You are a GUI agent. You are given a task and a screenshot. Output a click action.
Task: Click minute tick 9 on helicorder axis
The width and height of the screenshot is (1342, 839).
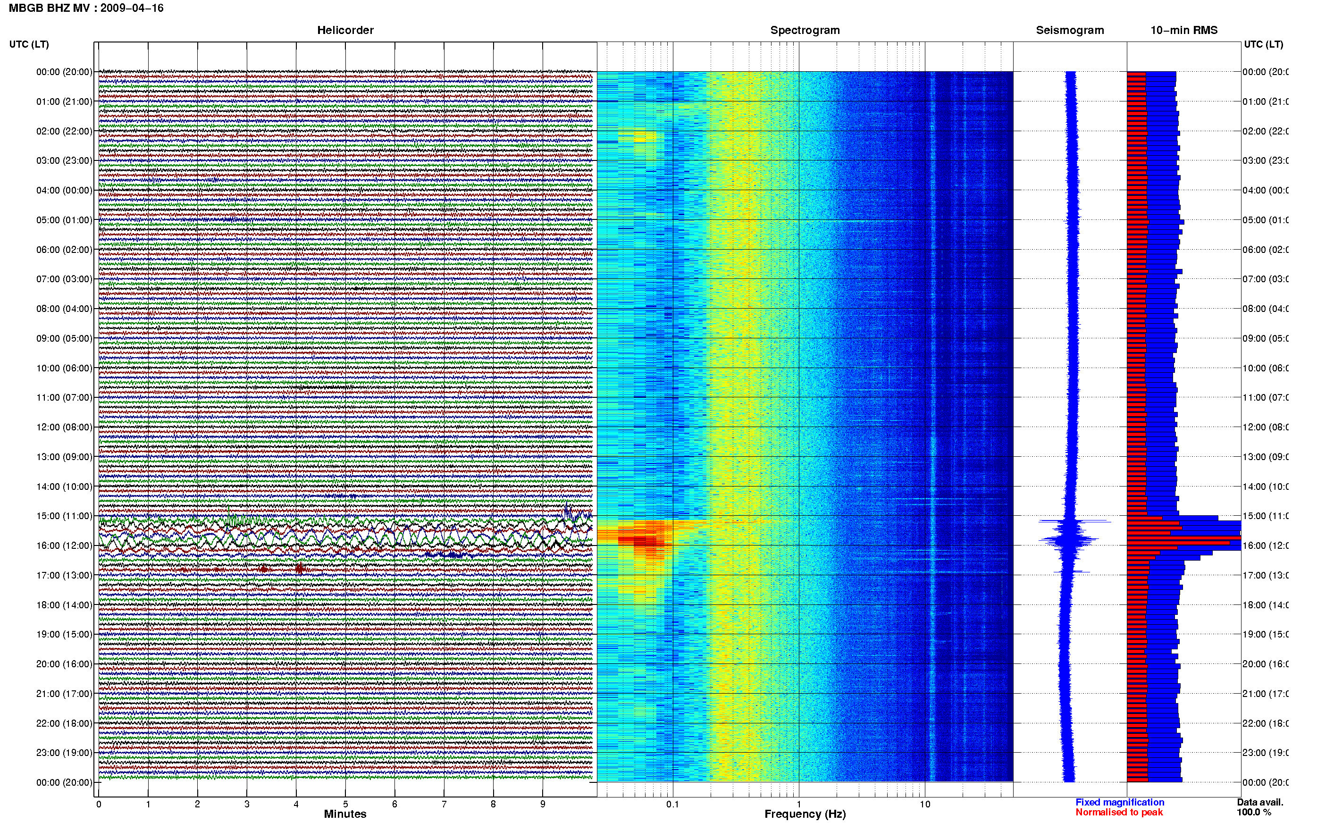(x=543, y=804)
